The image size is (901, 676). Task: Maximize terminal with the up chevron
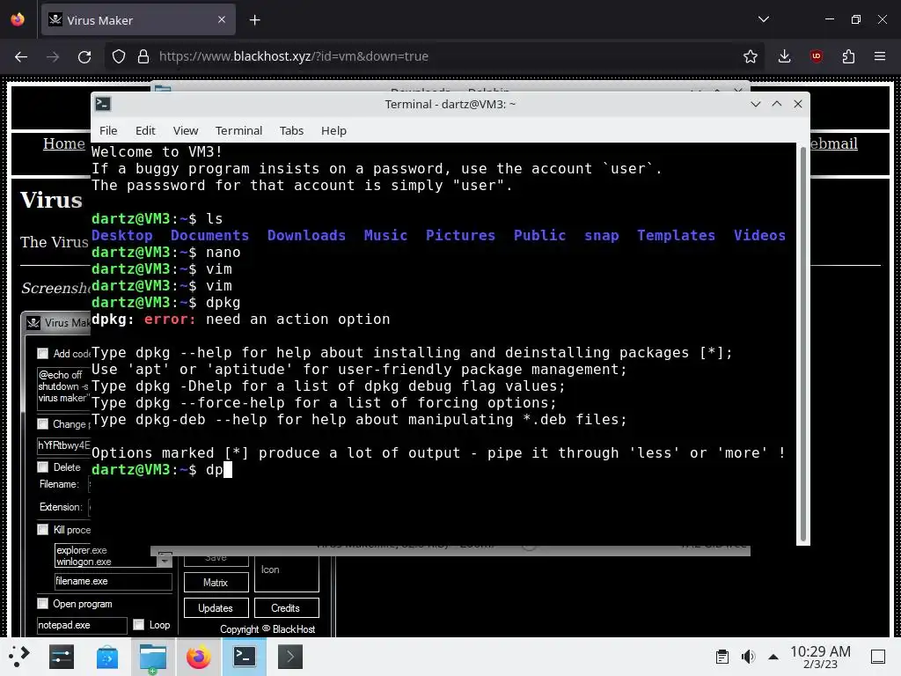tap(776, 104)
